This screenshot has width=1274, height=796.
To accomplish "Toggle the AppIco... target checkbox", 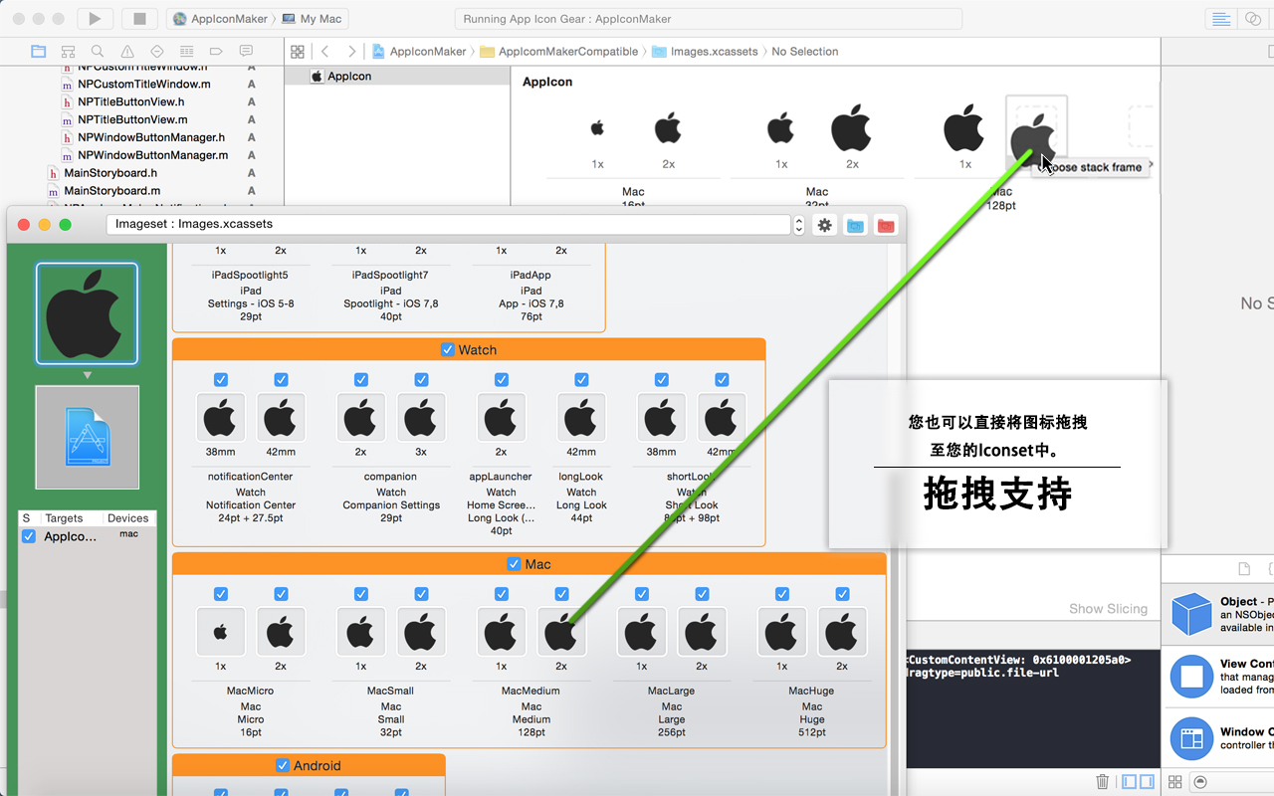I will (29, 536).
